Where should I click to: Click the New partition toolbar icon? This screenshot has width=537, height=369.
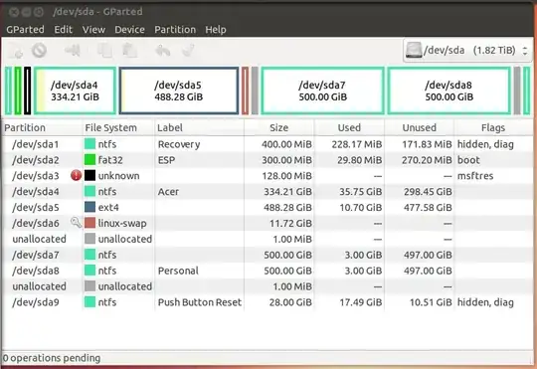[x=16, y=51]
